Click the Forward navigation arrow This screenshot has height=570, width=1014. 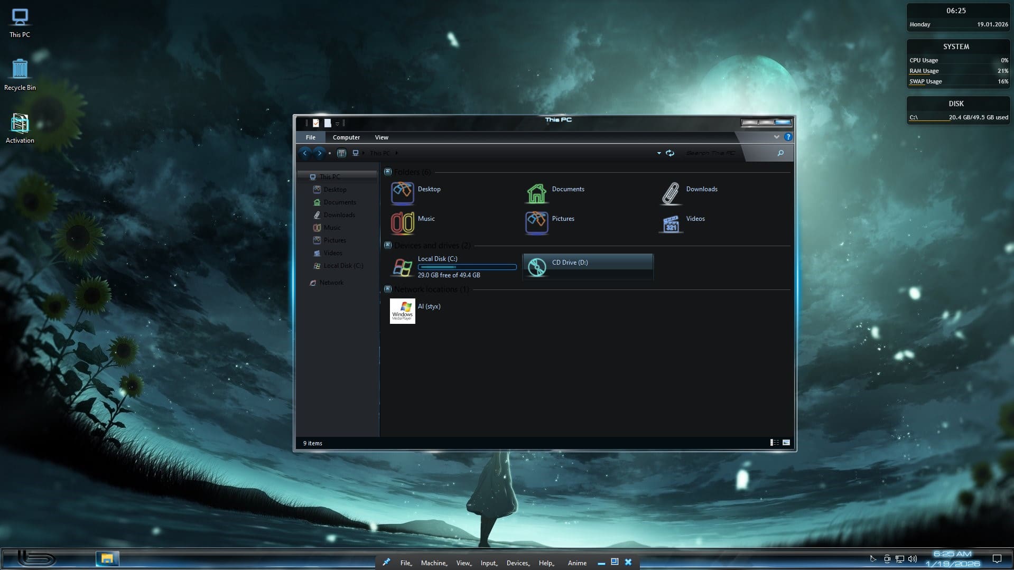click(x=319, y=153)
